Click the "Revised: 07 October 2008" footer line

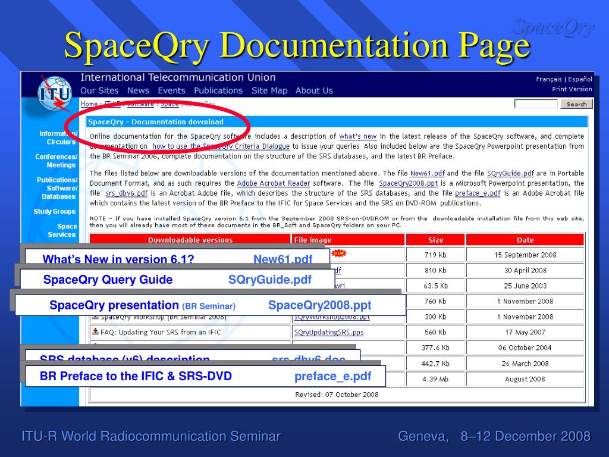[337, 395]
